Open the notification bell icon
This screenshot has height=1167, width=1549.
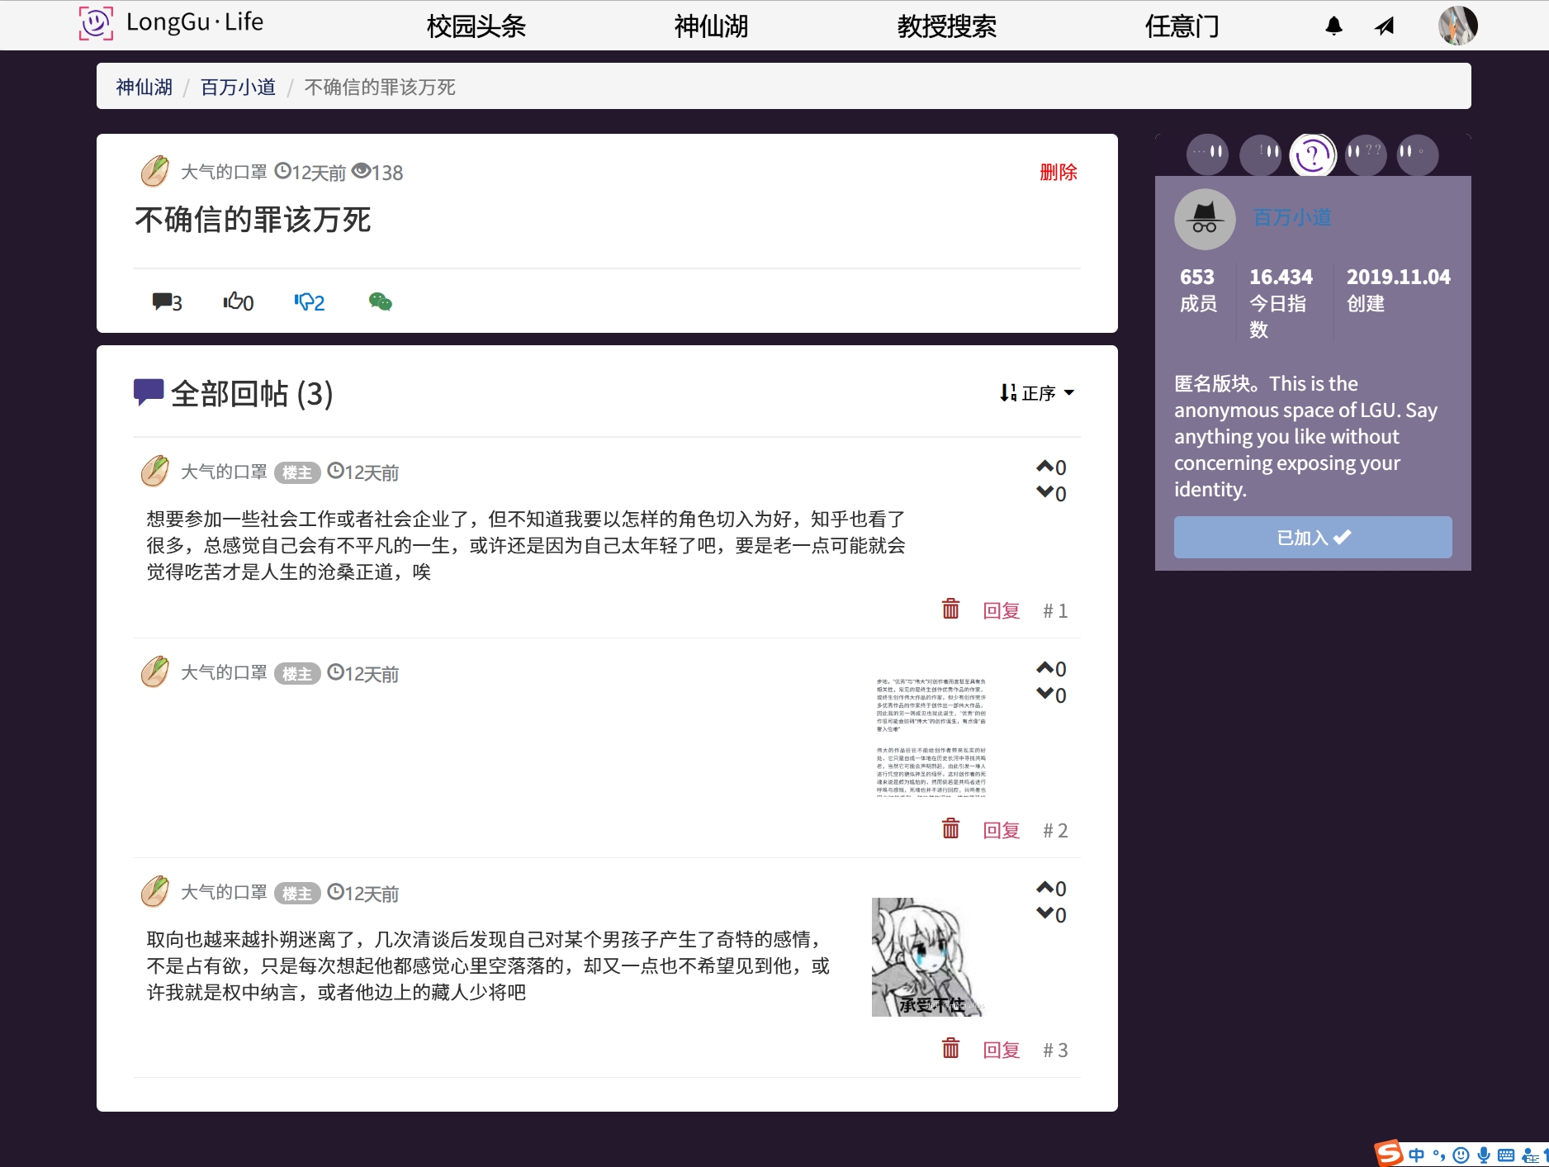(x=1333, y=26)
